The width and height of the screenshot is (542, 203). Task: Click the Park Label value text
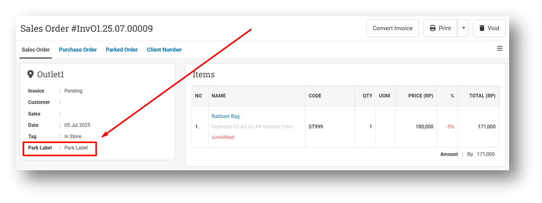(x=76, y=148)
